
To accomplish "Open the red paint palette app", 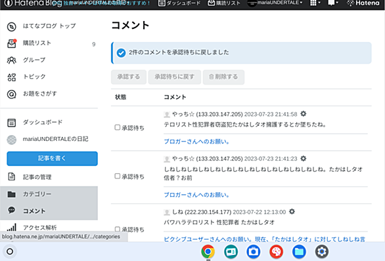I will pos(276,251).
